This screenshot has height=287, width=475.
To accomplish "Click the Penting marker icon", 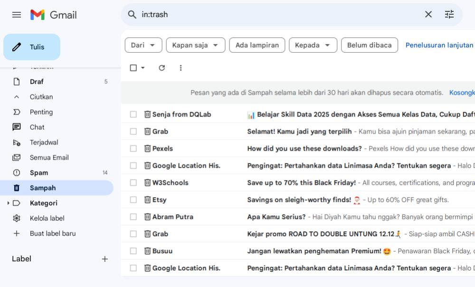I will 17,112.
